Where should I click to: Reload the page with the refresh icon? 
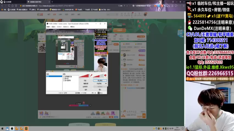pos(9,6)
